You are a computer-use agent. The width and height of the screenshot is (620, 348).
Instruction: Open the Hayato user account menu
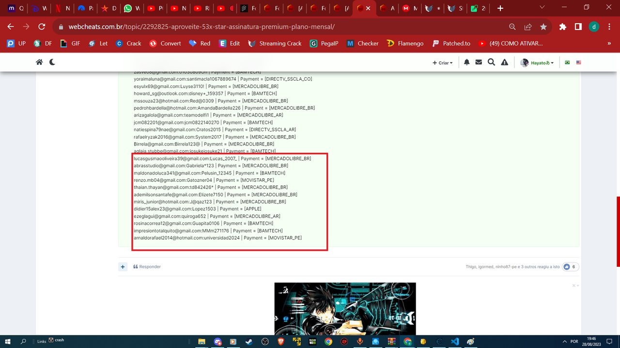click(x=537, y=63)
